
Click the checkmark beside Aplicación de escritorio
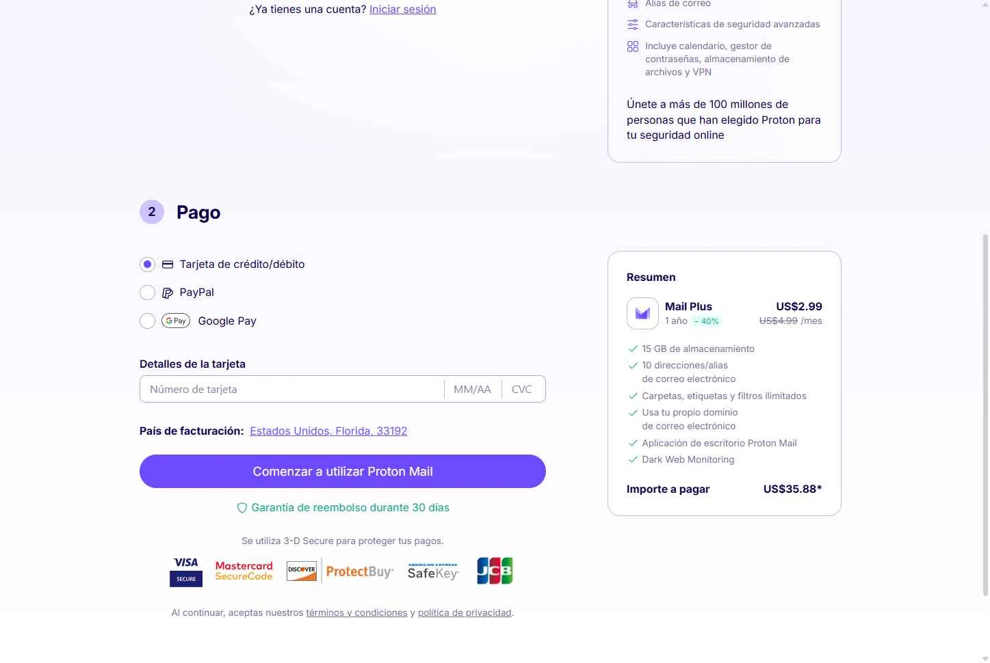click(633, 444)
